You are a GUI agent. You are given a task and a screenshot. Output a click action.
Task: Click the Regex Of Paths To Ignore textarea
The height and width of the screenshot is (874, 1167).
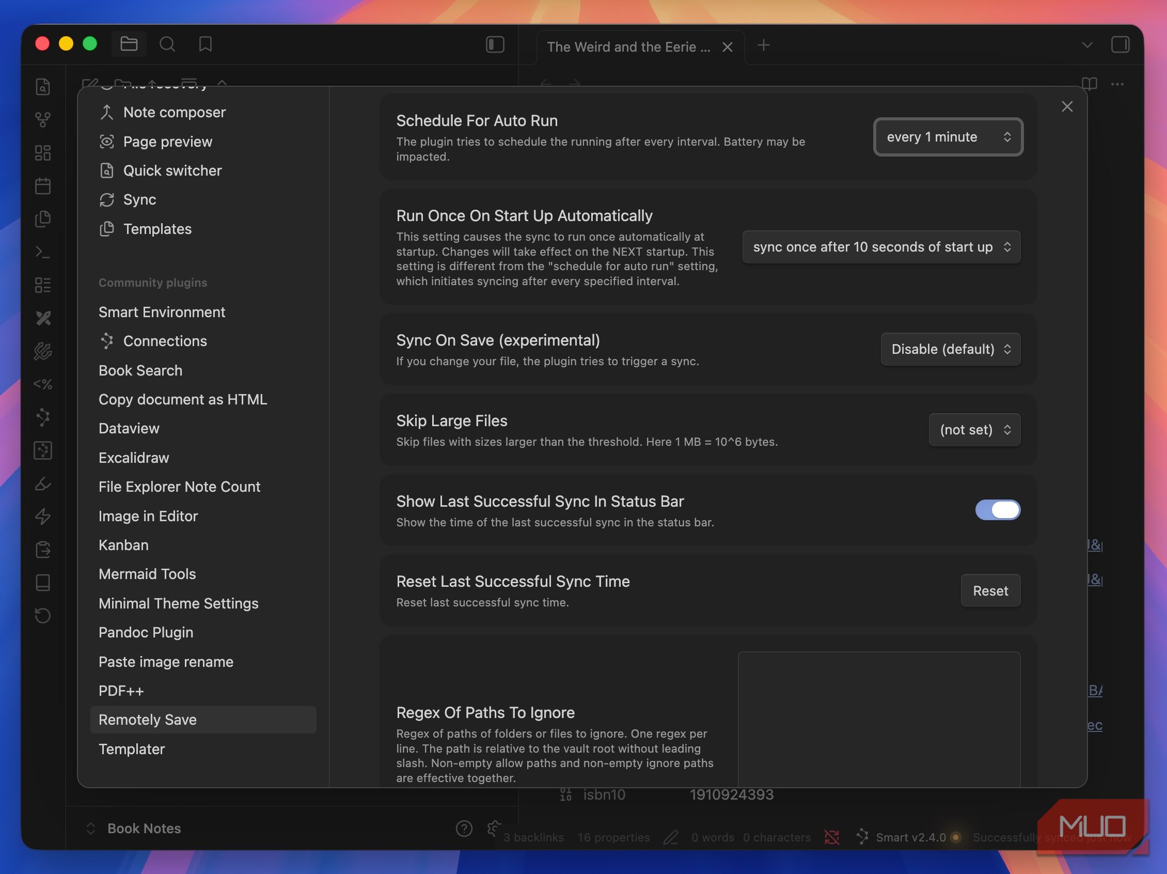tap(879, 720)
